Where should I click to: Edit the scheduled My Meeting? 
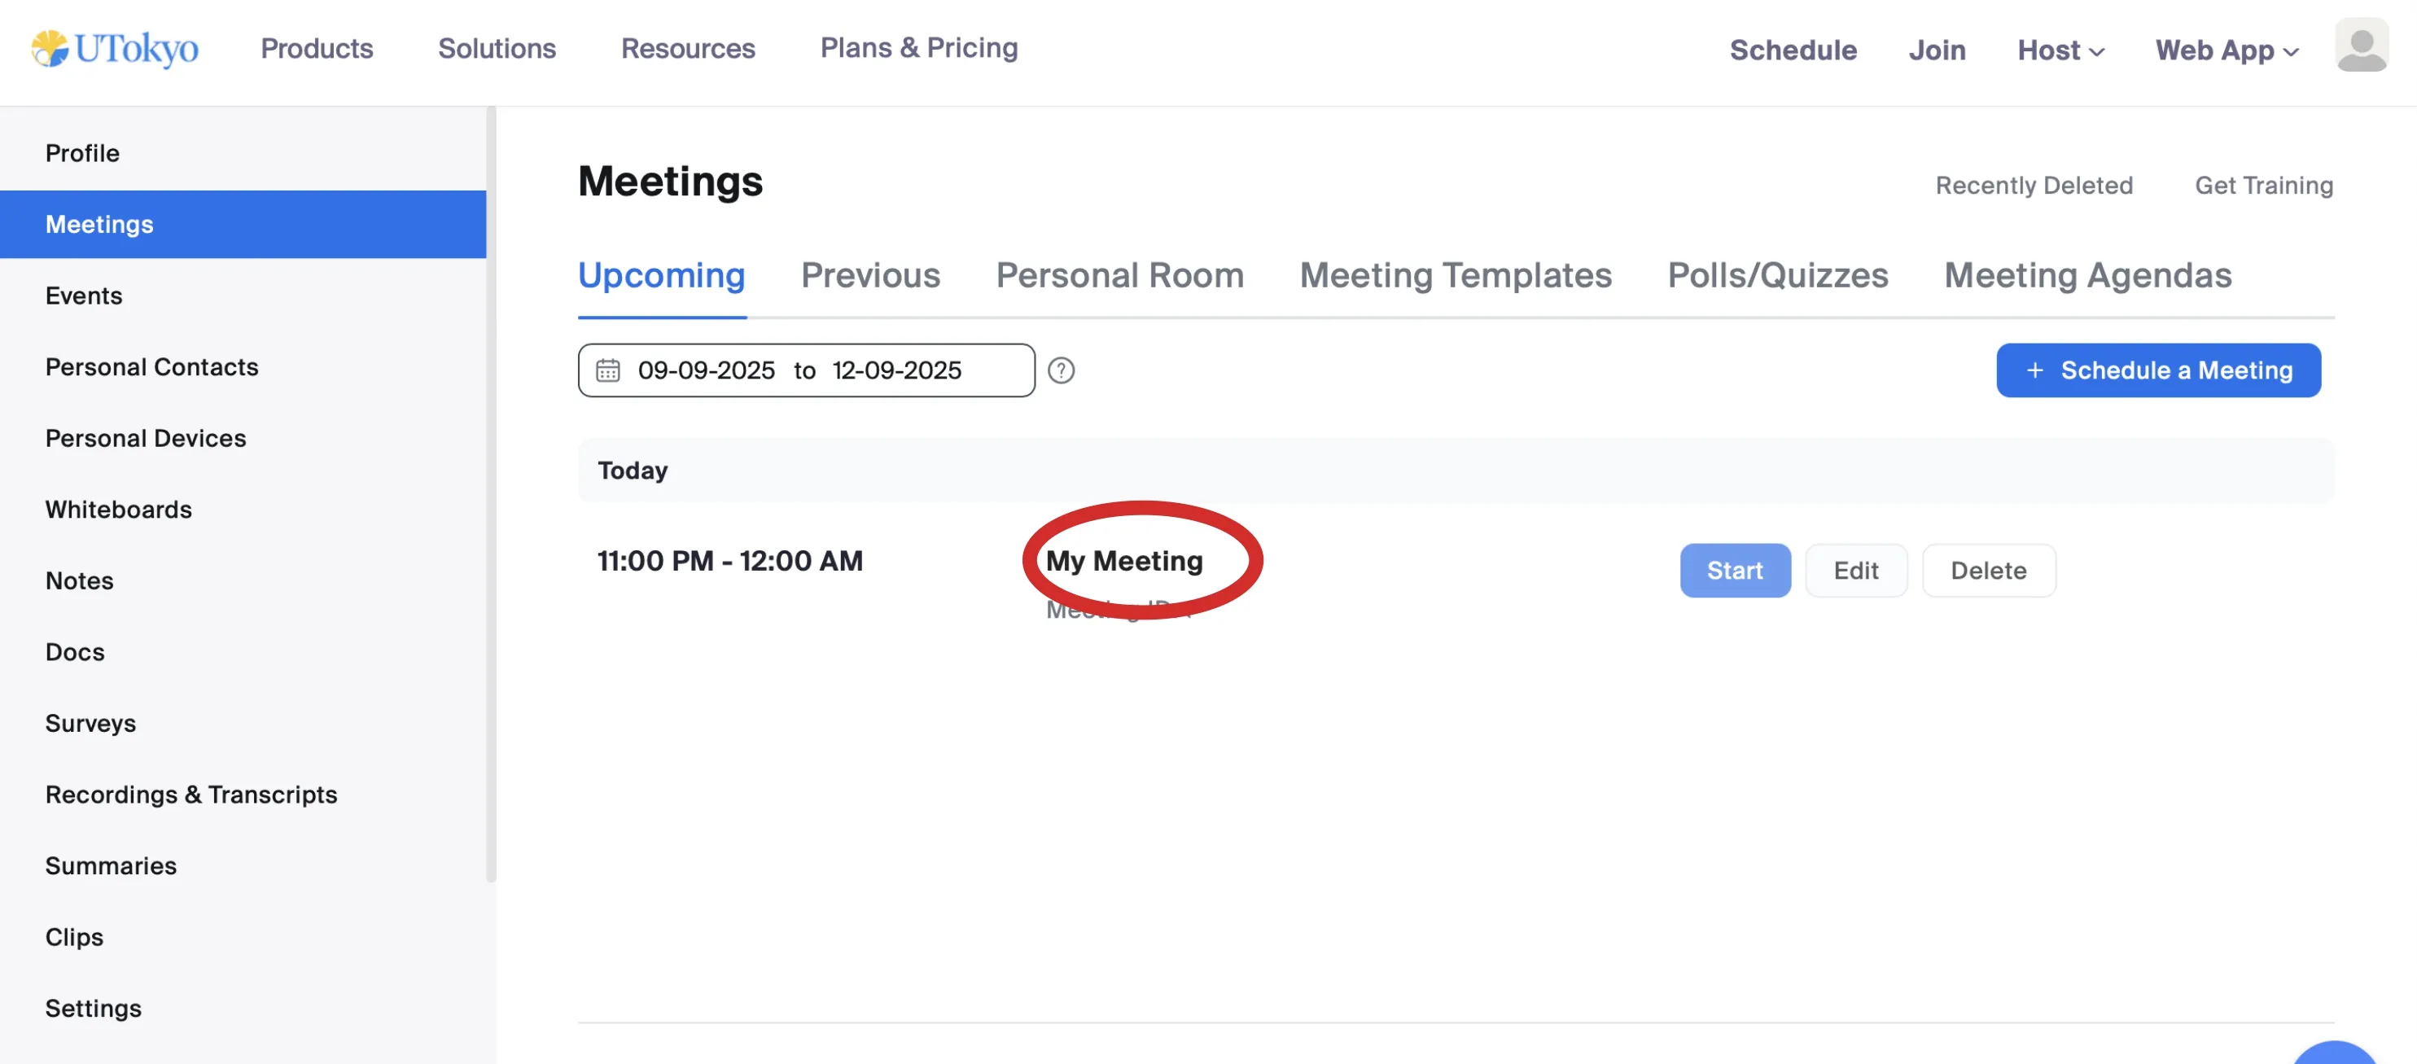click(x=1855, y=571)
